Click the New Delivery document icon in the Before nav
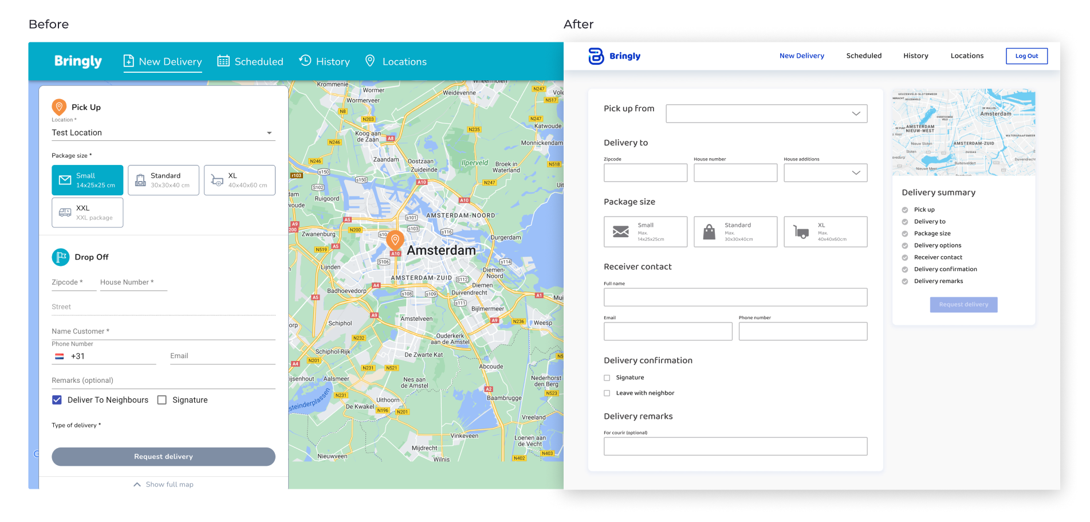This screenshot has width=1090, height=522. [x=129, y=61]
